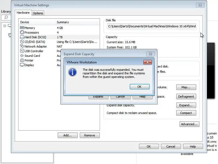Viewport: 218px width, 164px height.
Task: Click the Disk file path field
Action: (x=152, y=26)
